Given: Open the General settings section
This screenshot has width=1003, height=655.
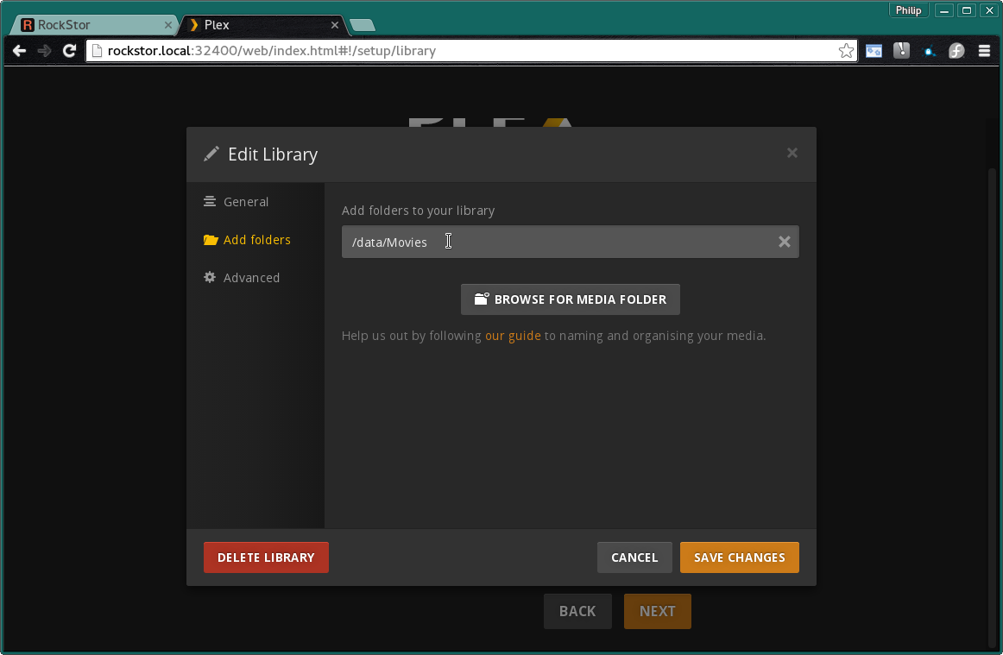Looking at the screenshot, I should (246, 201).
